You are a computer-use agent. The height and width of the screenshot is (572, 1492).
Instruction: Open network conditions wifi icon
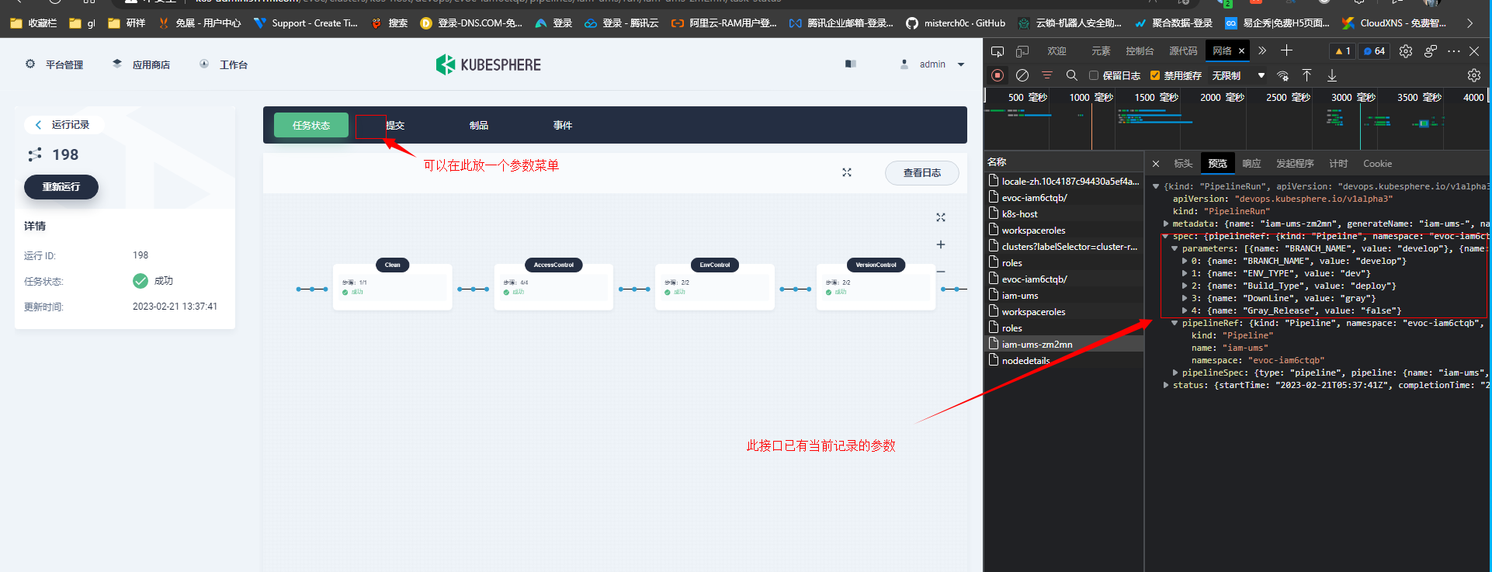click(1282, 75)
